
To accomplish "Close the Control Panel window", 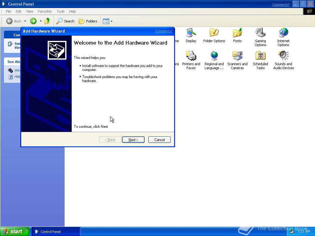I will [x=310, y=4].
